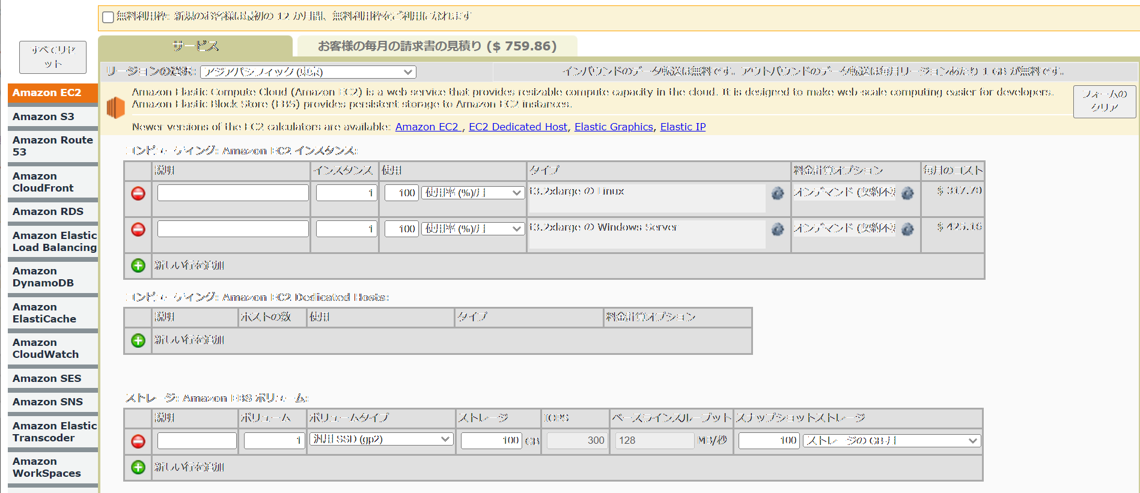The width and height of the screenshot is (1140, 493).
Task: Add a new EBS volume row
Action: coord(138,467)
